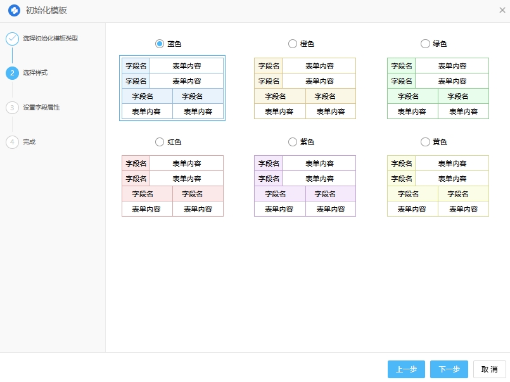510x382 pixels.
Task: Choose the 黄色 radio option
Action: tap(425, 142)
